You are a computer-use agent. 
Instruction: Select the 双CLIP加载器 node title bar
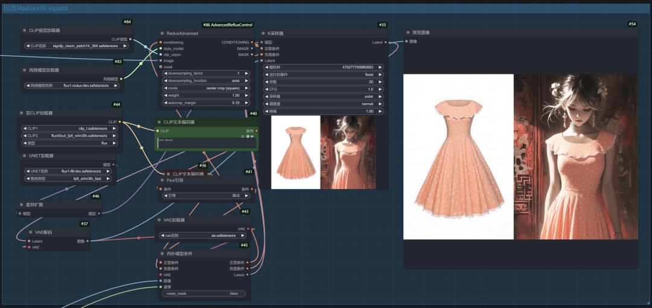coord(70,113)
